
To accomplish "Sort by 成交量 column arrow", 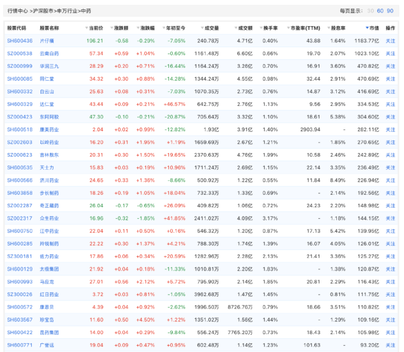I will tap(200, 29).
